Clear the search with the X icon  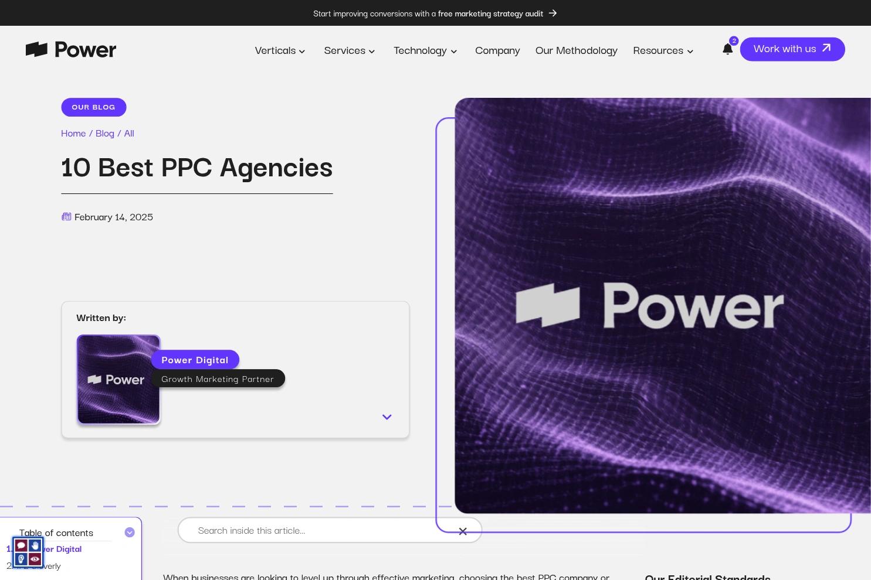[x=463, y=531]
